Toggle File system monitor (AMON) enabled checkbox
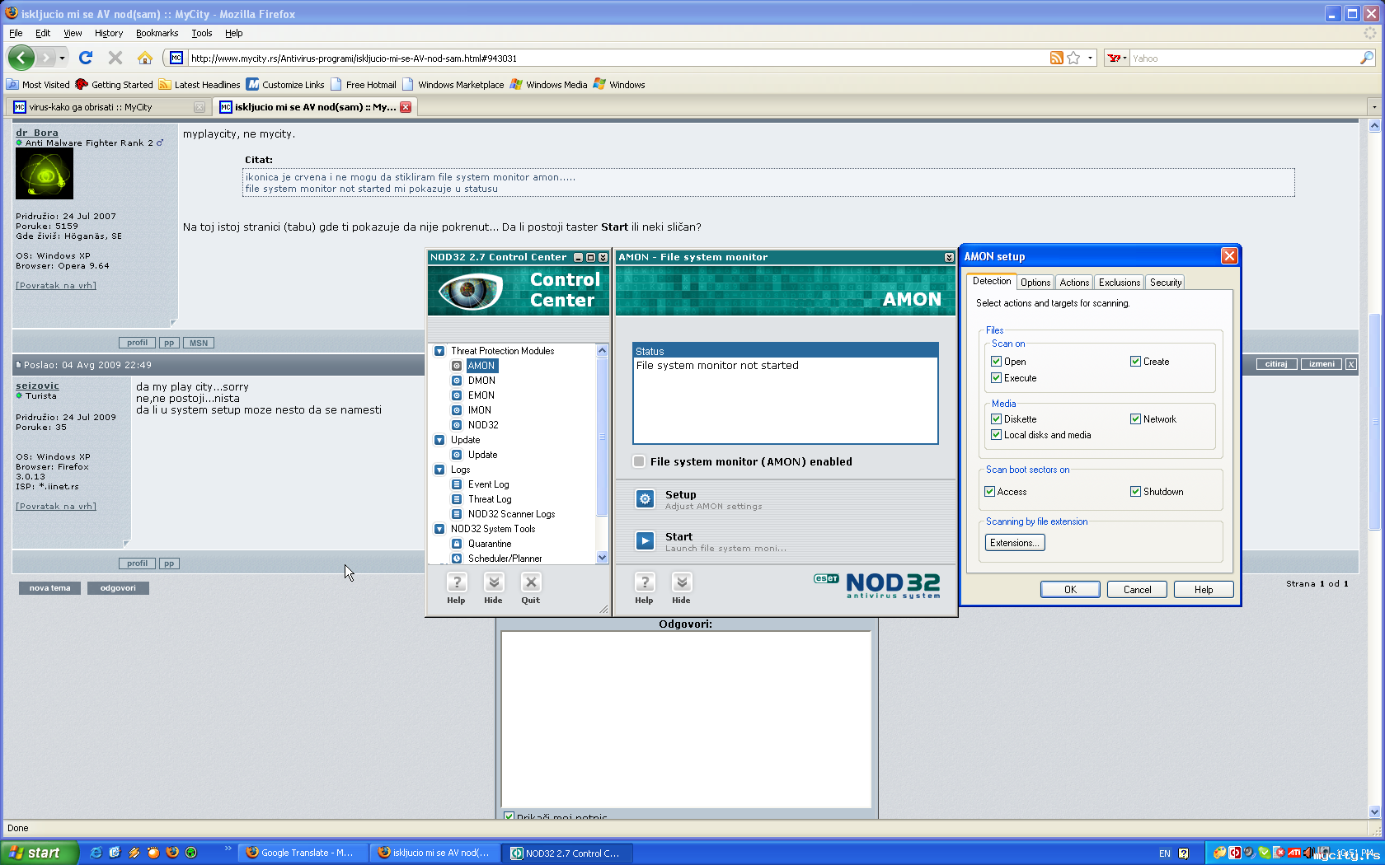 [639, 461]
